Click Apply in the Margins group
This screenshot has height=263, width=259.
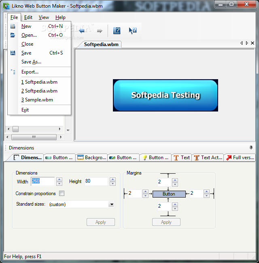[166, 222]
